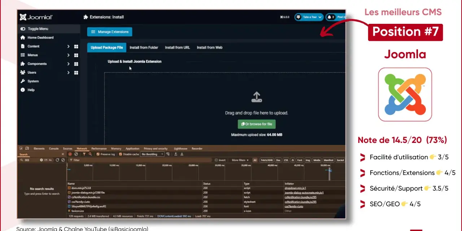Click the notifications bell showing 2
This screenshot has height=231, width=462.
(331, 17)
